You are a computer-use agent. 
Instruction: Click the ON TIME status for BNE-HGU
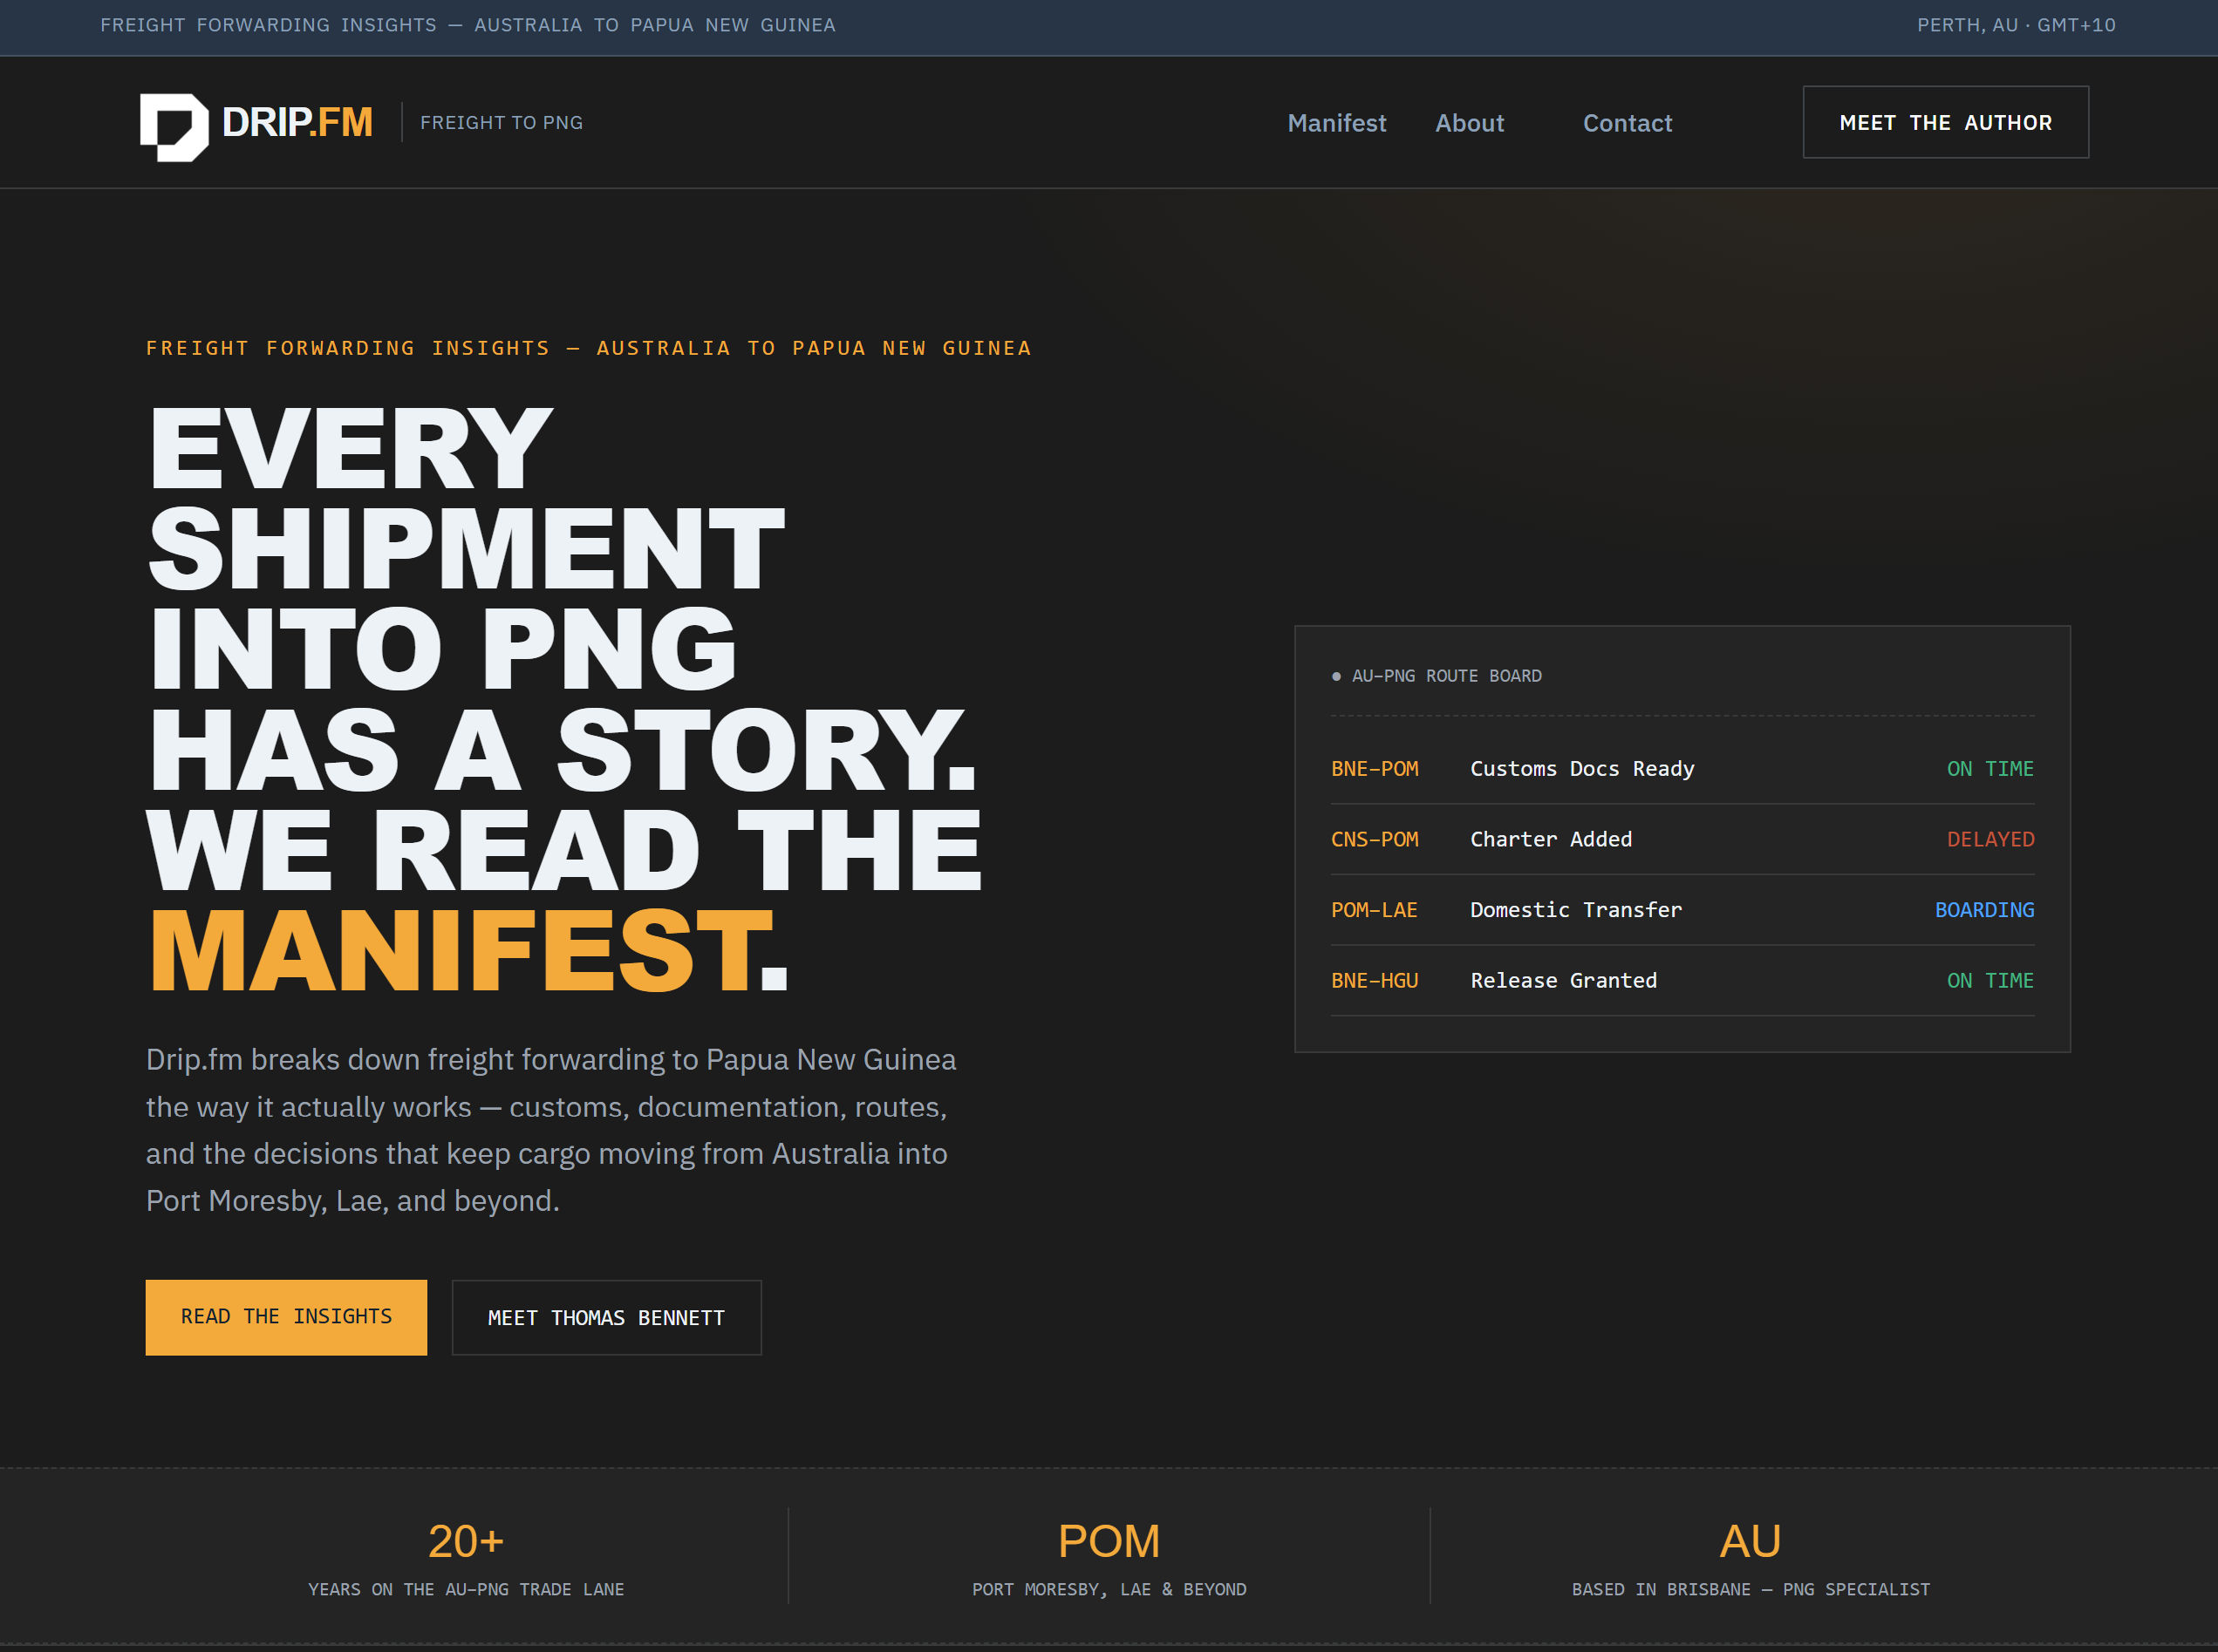coord(1989,981)
